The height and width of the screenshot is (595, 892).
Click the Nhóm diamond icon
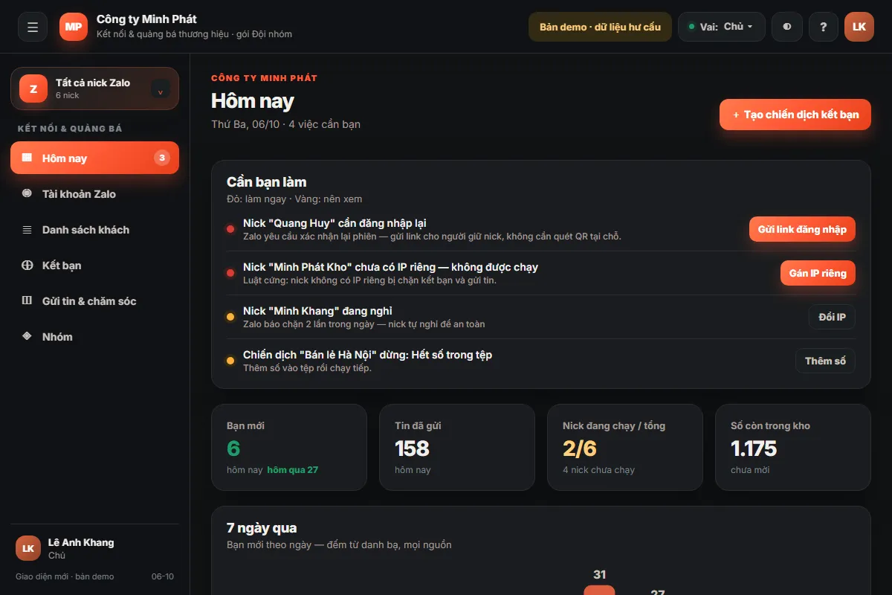28,336
